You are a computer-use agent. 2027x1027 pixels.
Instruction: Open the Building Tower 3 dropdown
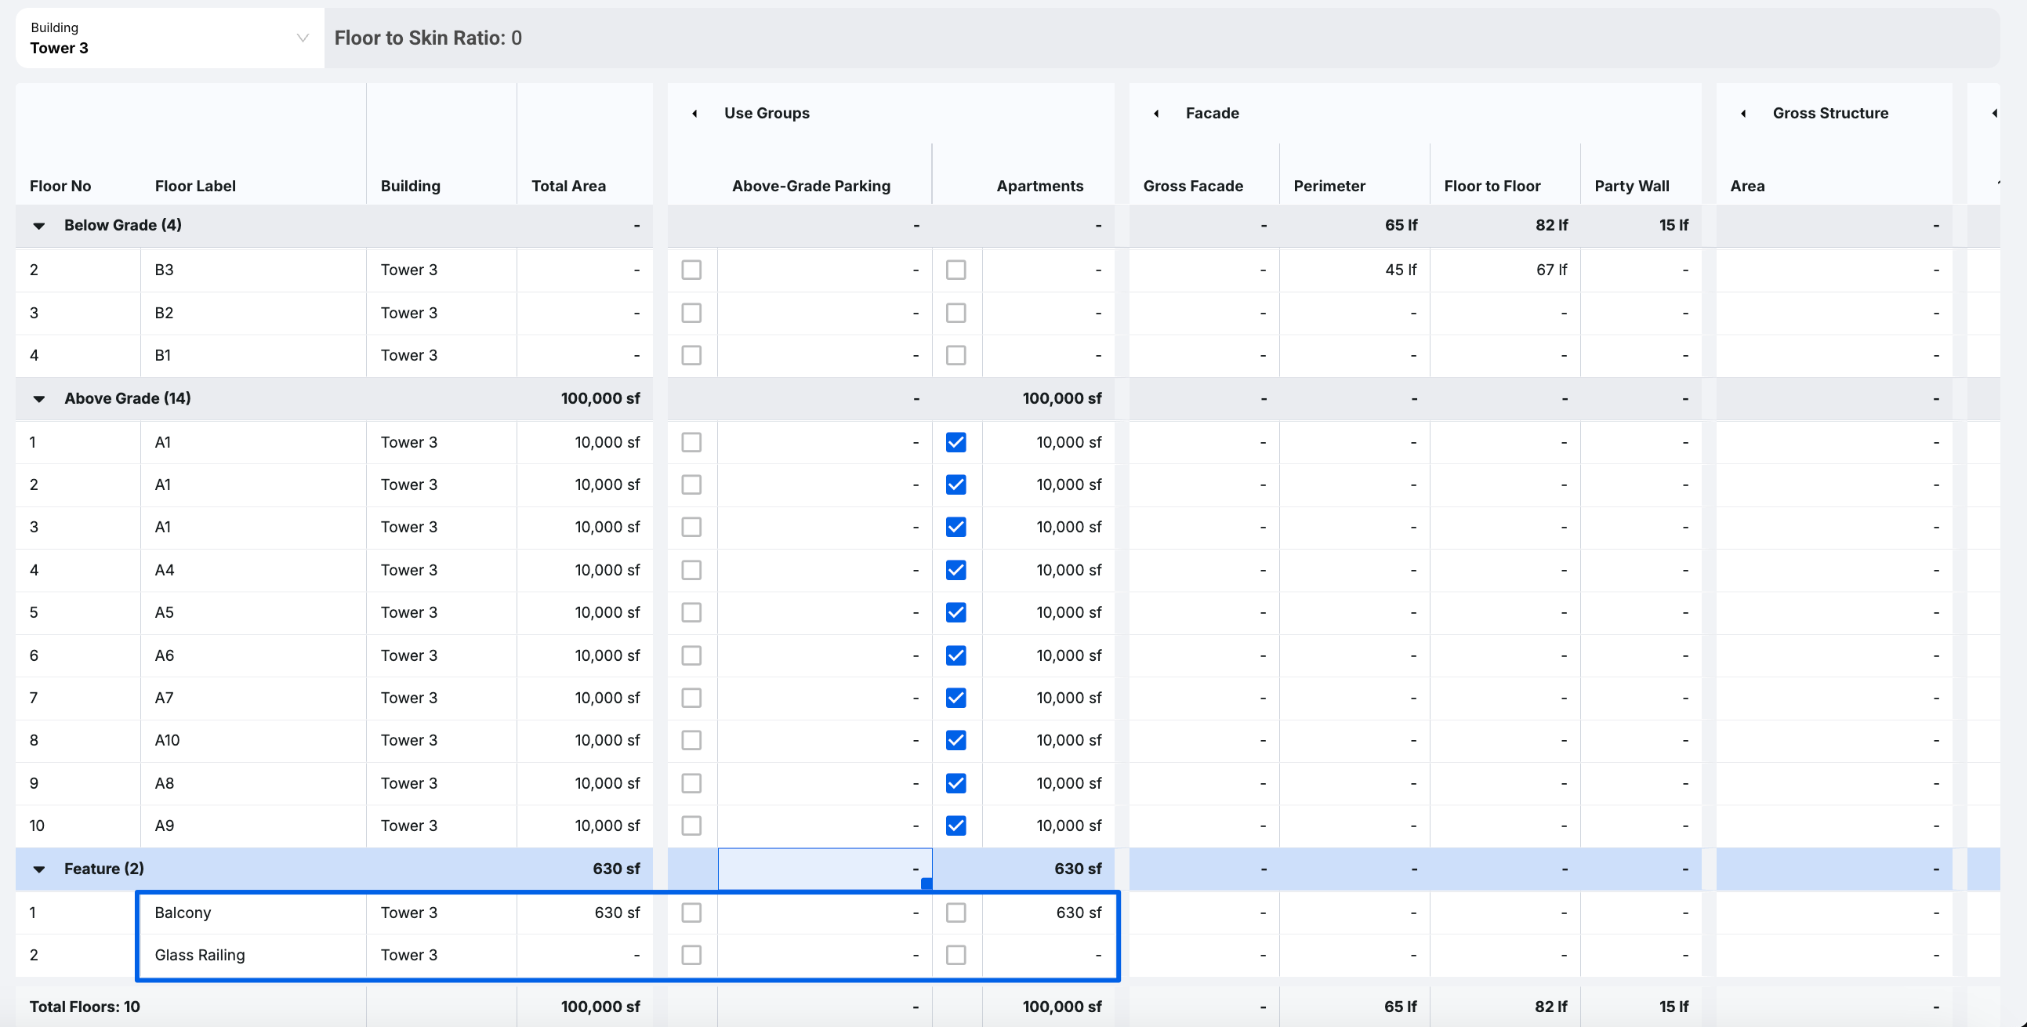[x=169, y=38]
